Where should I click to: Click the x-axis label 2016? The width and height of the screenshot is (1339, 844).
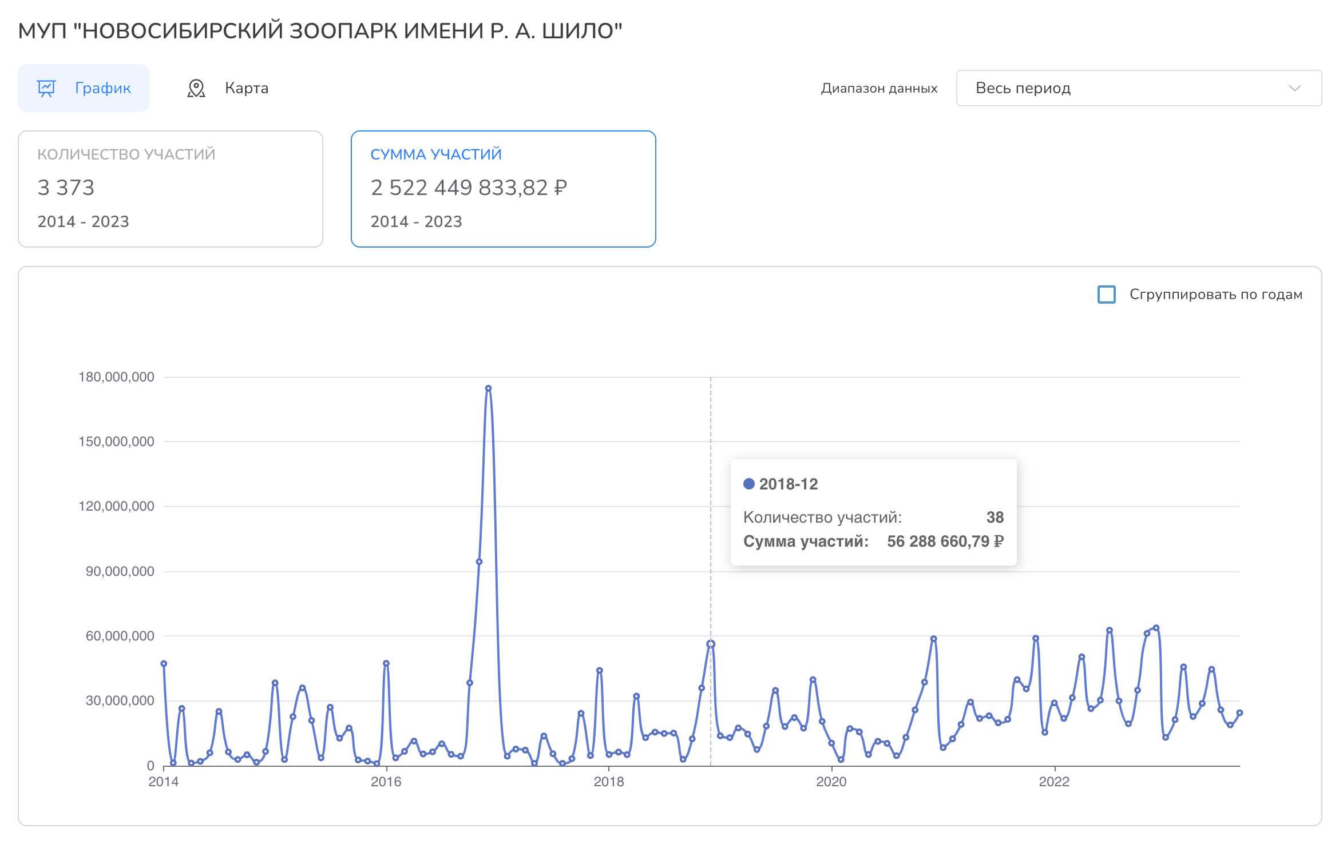386,782
